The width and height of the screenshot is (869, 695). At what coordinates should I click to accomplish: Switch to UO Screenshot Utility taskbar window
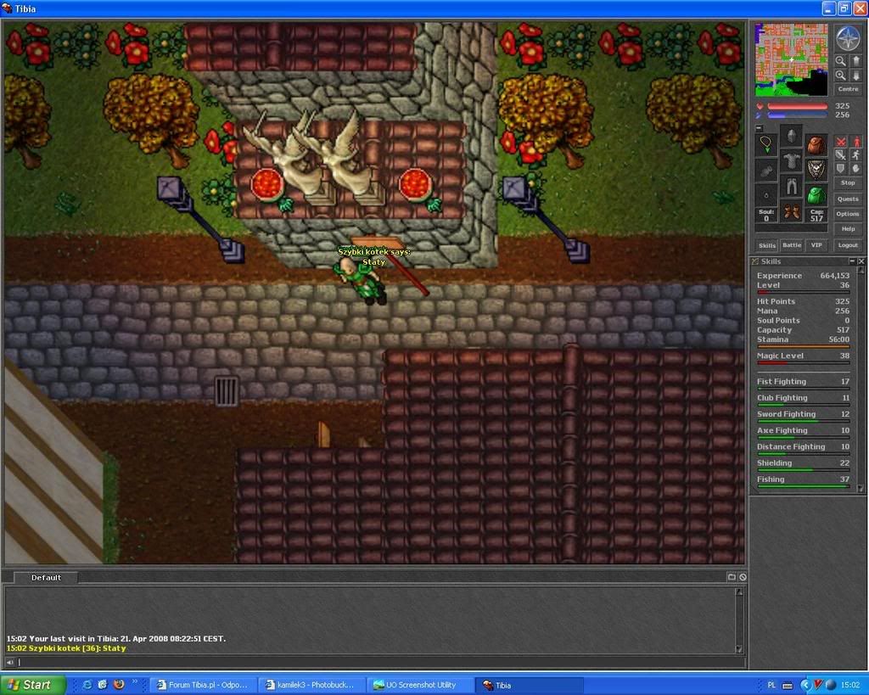click(x=421, y=685)
